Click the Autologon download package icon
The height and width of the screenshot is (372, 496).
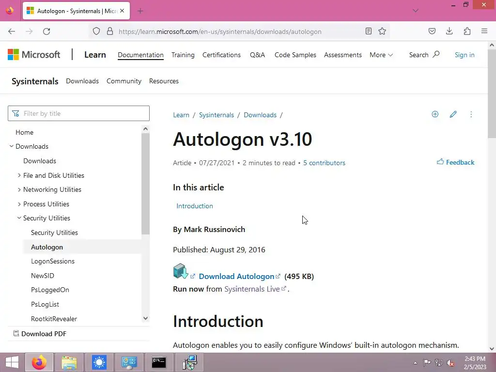click(x=181, y=271)
